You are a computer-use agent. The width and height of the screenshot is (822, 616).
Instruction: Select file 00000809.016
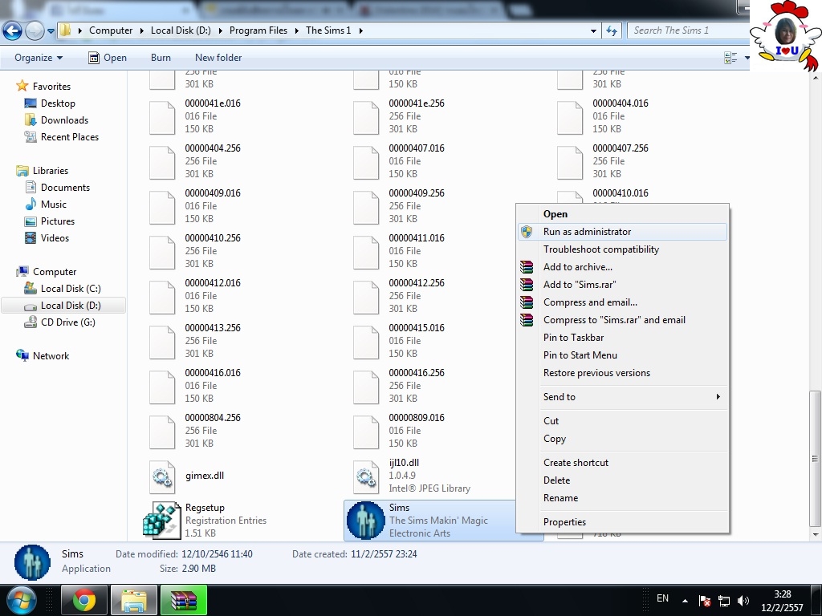[x=399, y=431]
